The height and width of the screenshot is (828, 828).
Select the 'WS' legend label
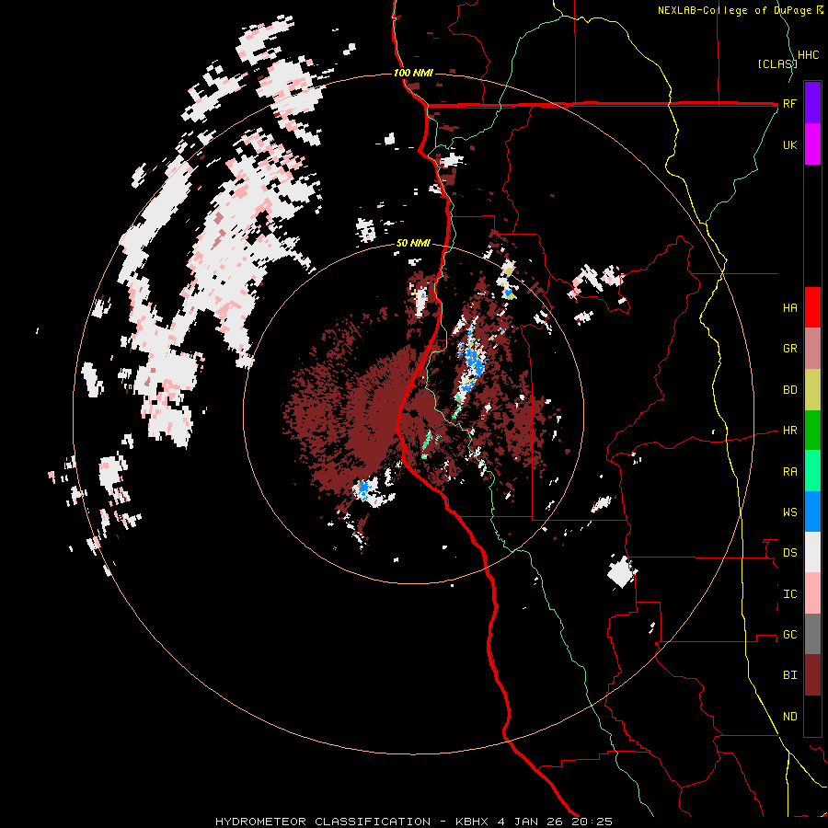(x=789, y=512)
